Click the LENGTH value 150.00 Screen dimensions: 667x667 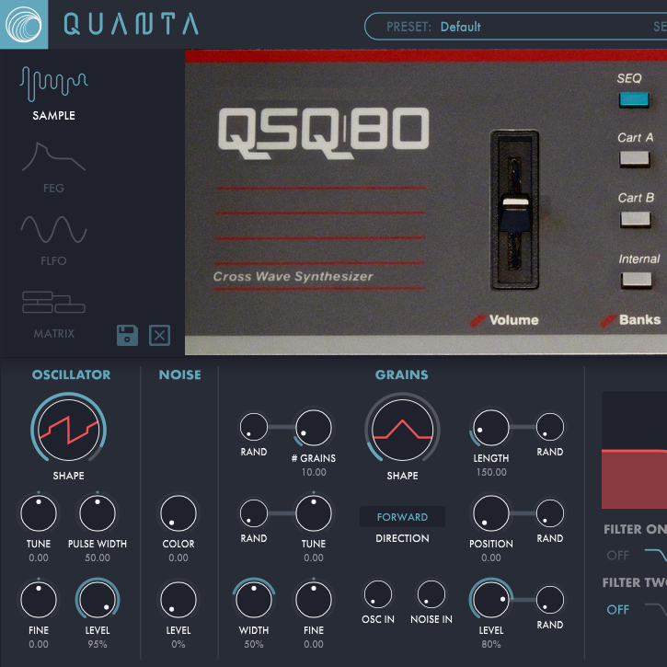coord(491,472)
